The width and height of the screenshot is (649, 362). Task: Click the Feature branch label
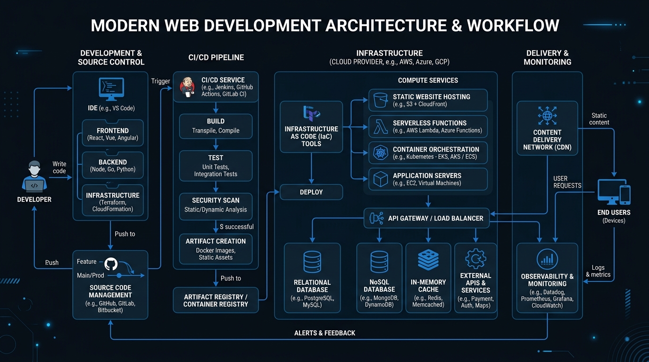click(x=87, y=262)
